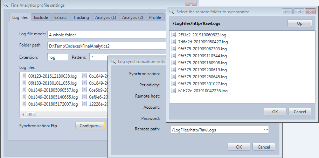Minimize the remote folder selection window

[x=287, y=12]
